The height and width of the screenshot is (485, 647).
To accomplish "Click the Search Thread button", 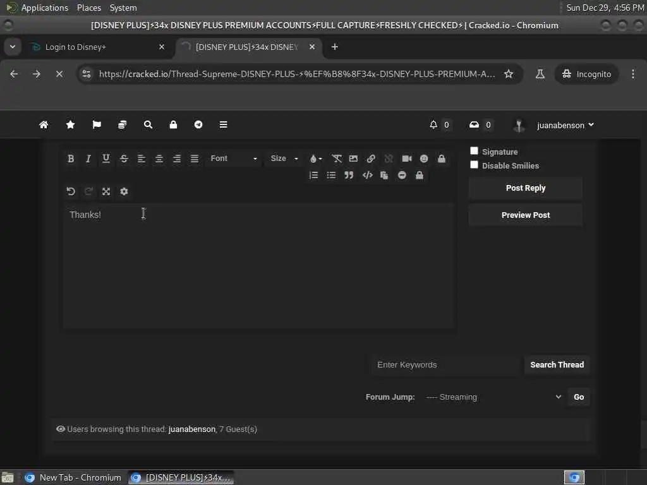I will [557, 364].
